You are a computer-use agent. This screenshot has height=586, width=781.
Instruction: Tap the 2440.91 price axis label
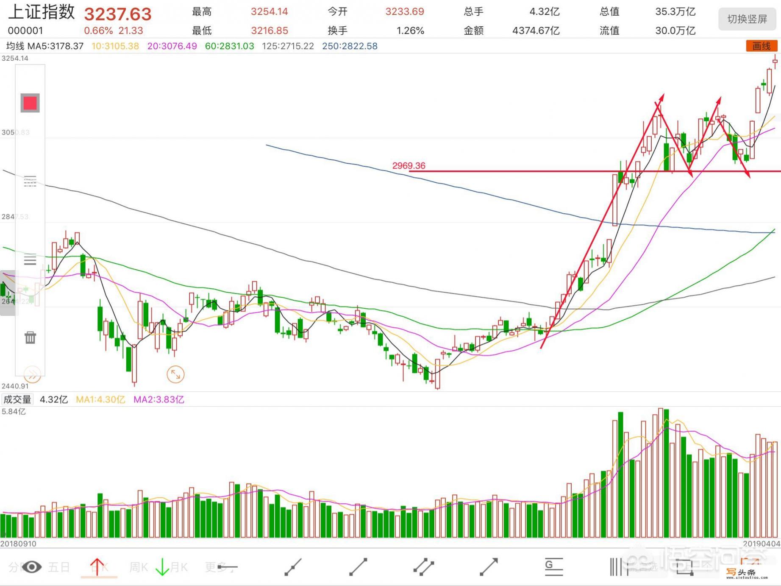click(15, 386)
